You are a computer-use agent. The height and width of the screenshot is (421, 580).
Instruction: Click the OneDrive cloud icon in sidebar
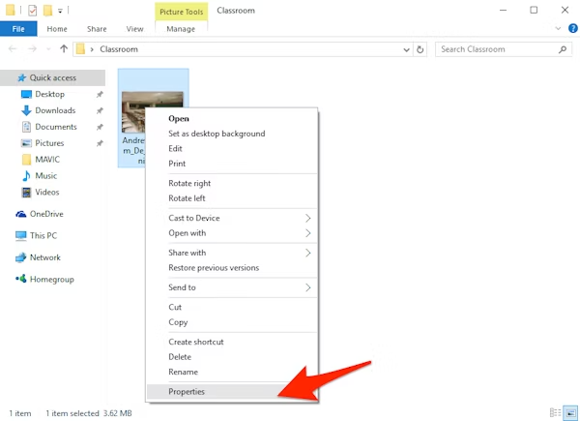click(21, 214)
